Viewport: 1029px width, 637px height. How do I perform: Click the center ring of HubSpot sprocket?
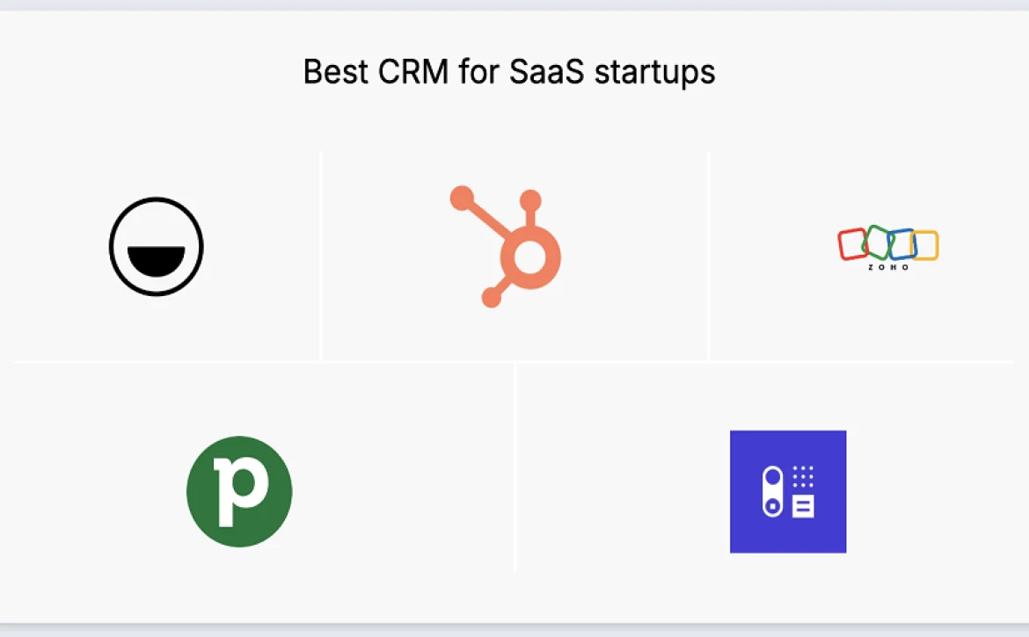pos(530,257)
